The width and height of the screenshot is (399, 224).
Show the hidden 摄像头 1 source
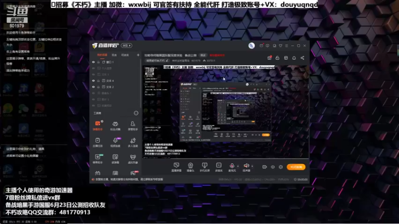(x=93, y=93)
